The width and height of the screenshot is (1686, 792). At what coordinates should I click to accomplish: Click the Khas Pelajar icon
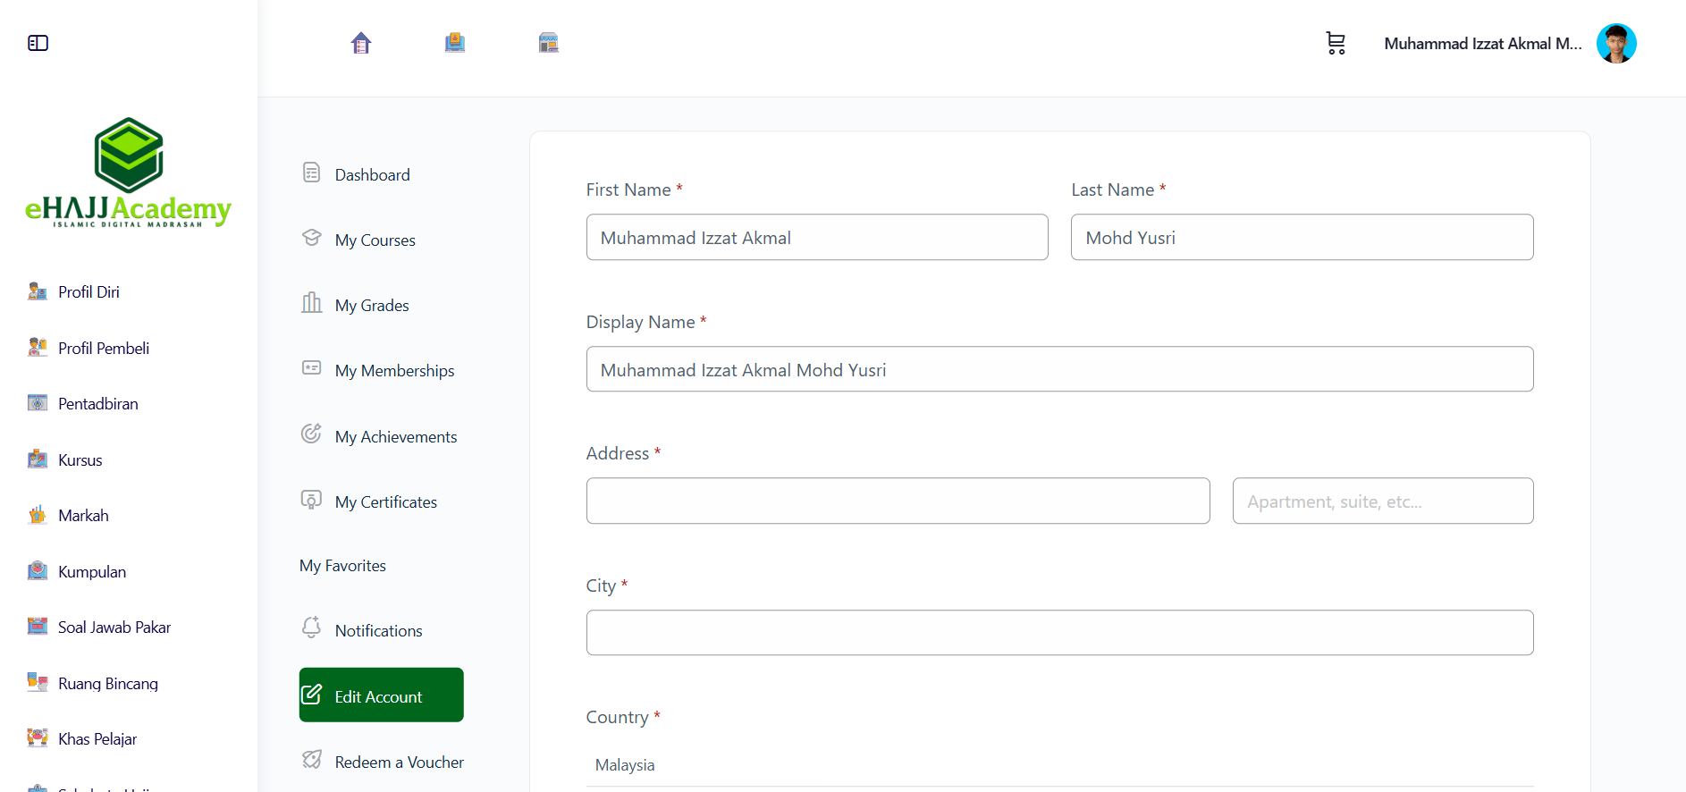coord(38,738)
